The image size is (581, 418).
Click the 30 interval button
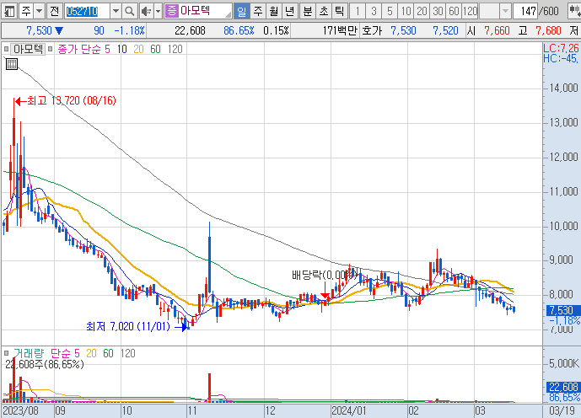tap(438, 11)
